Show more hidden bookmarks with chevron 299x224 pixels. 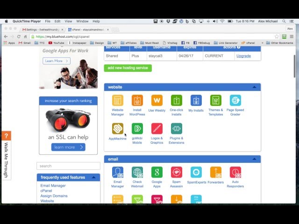(263, 43)
